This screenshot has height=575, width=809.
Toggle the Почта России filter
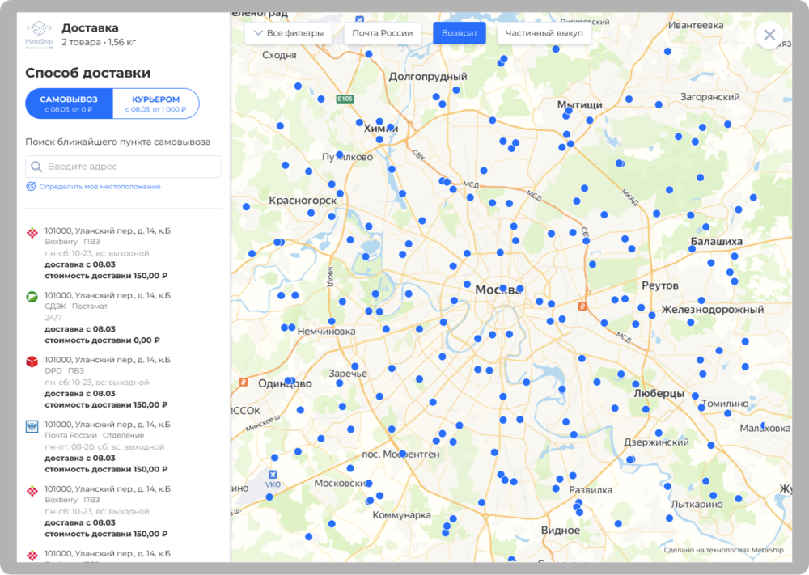pos(383,33)
